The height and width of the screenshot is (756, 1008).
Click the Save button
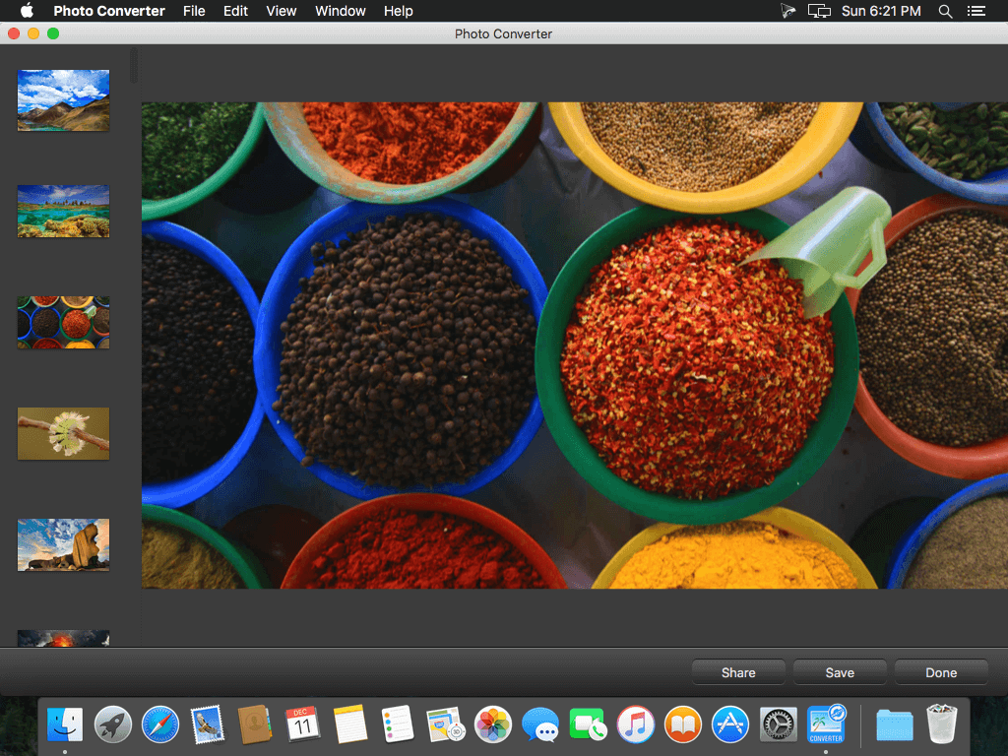click(x=840, y=672)
